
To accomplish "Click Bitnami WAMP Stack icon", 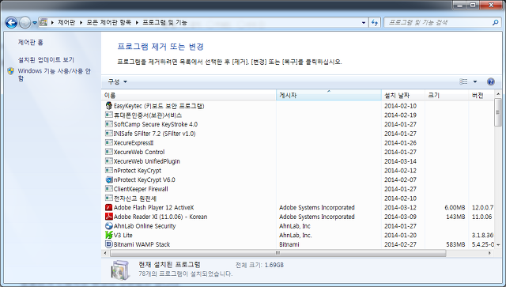I will (109, 244).
